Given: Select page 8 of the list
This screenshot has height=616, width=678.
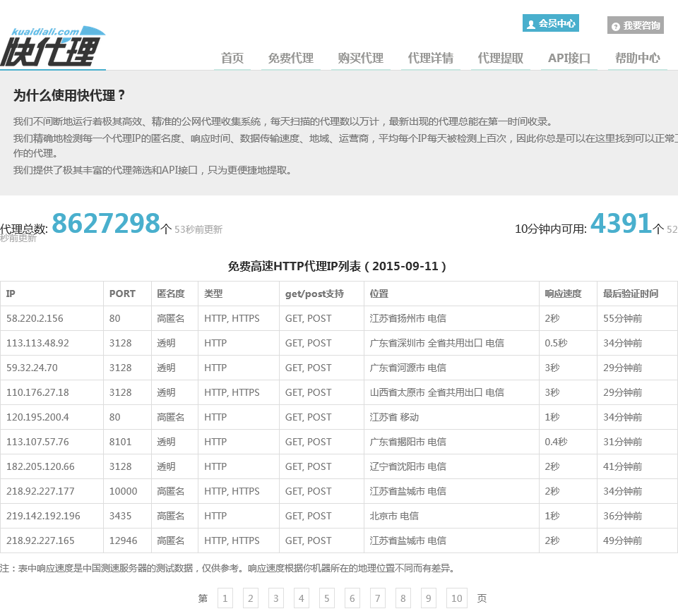Looking at the screenshot, I should pyautogui.click(x=403, y=598).
